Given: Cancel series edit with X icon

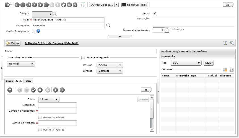Looking at the screenshot, I should 40,90.
